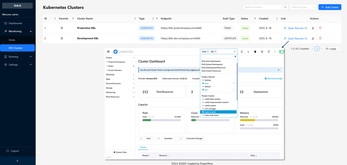This screenshot has width=347, height=165.
Task: Import YAML via the upload icon in Rancher header
Action: [242, 51]
